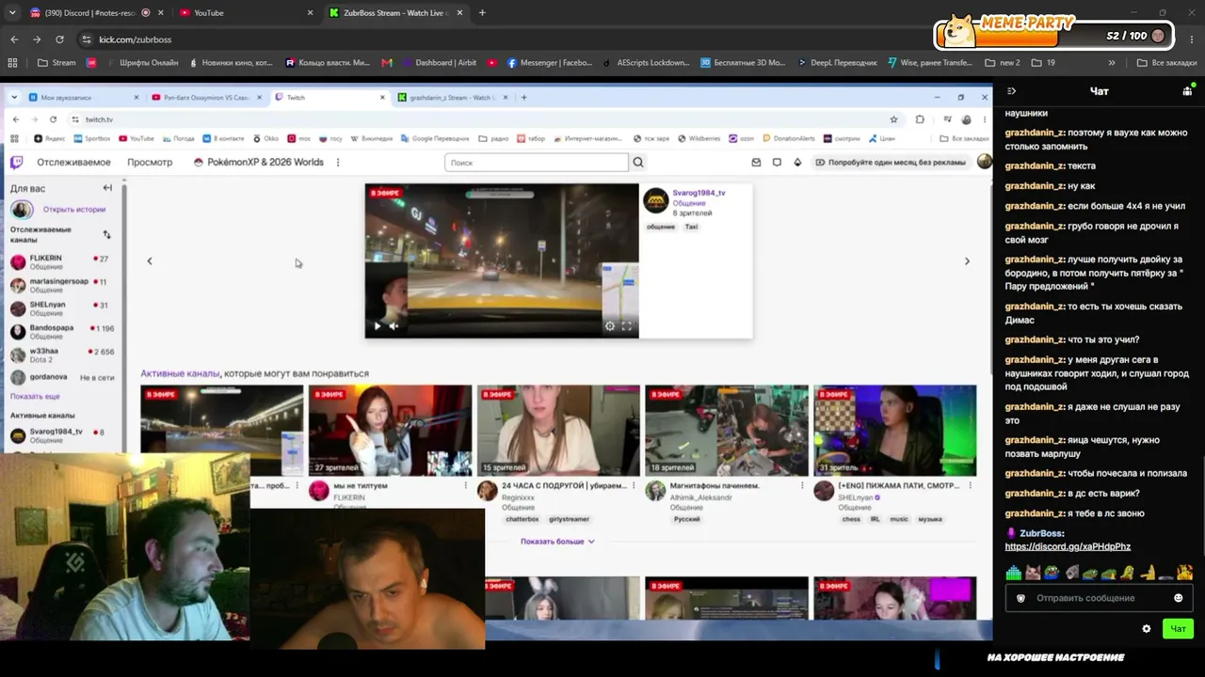
Task: Open the 'new 2' bookmark folder
Action: click(1002, 63)
